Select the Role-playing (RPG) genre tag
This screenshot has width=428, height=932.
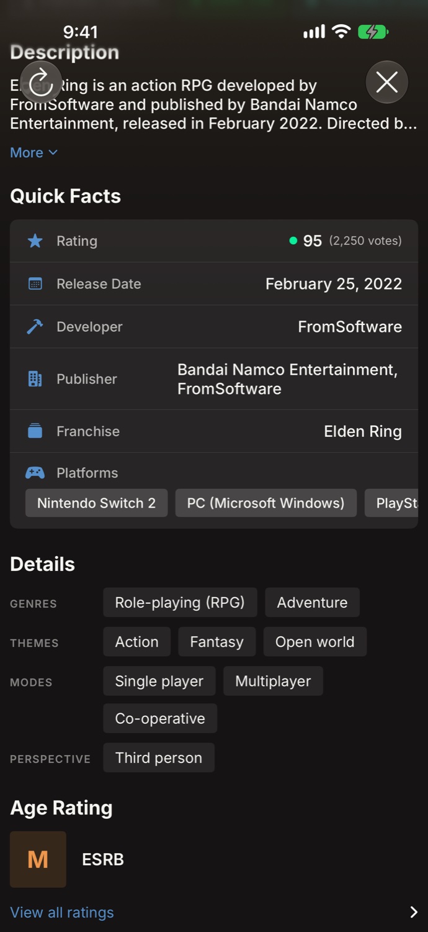point(180,603)
